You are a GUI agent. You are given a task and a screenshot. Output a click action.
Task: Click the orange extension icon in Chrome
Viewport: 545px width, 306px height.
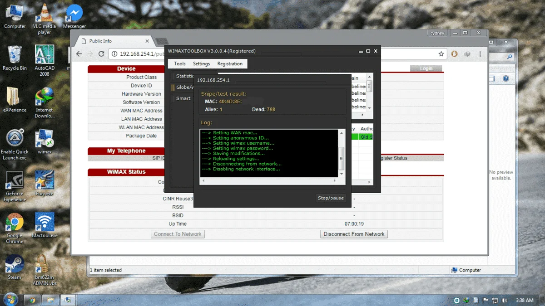(454, 54)
